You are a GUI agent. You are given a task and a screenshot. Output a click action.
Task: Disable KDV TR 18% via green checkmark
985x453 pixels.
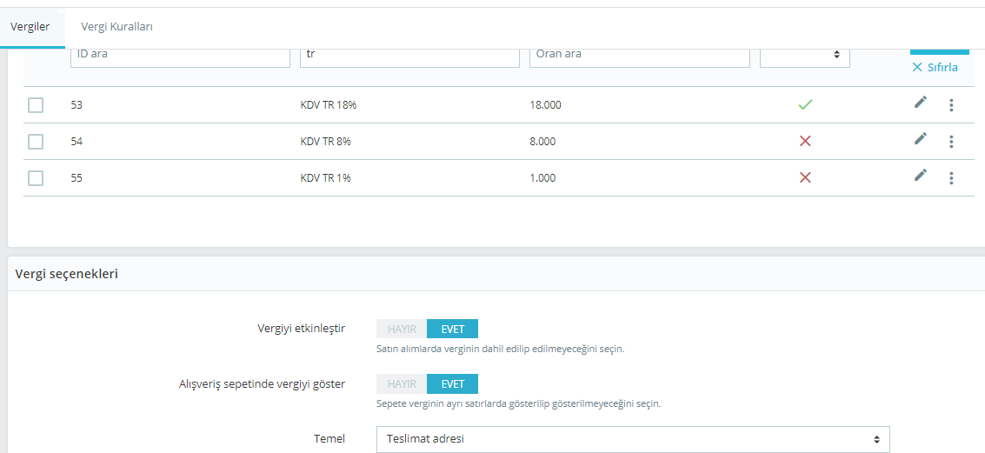805,105
